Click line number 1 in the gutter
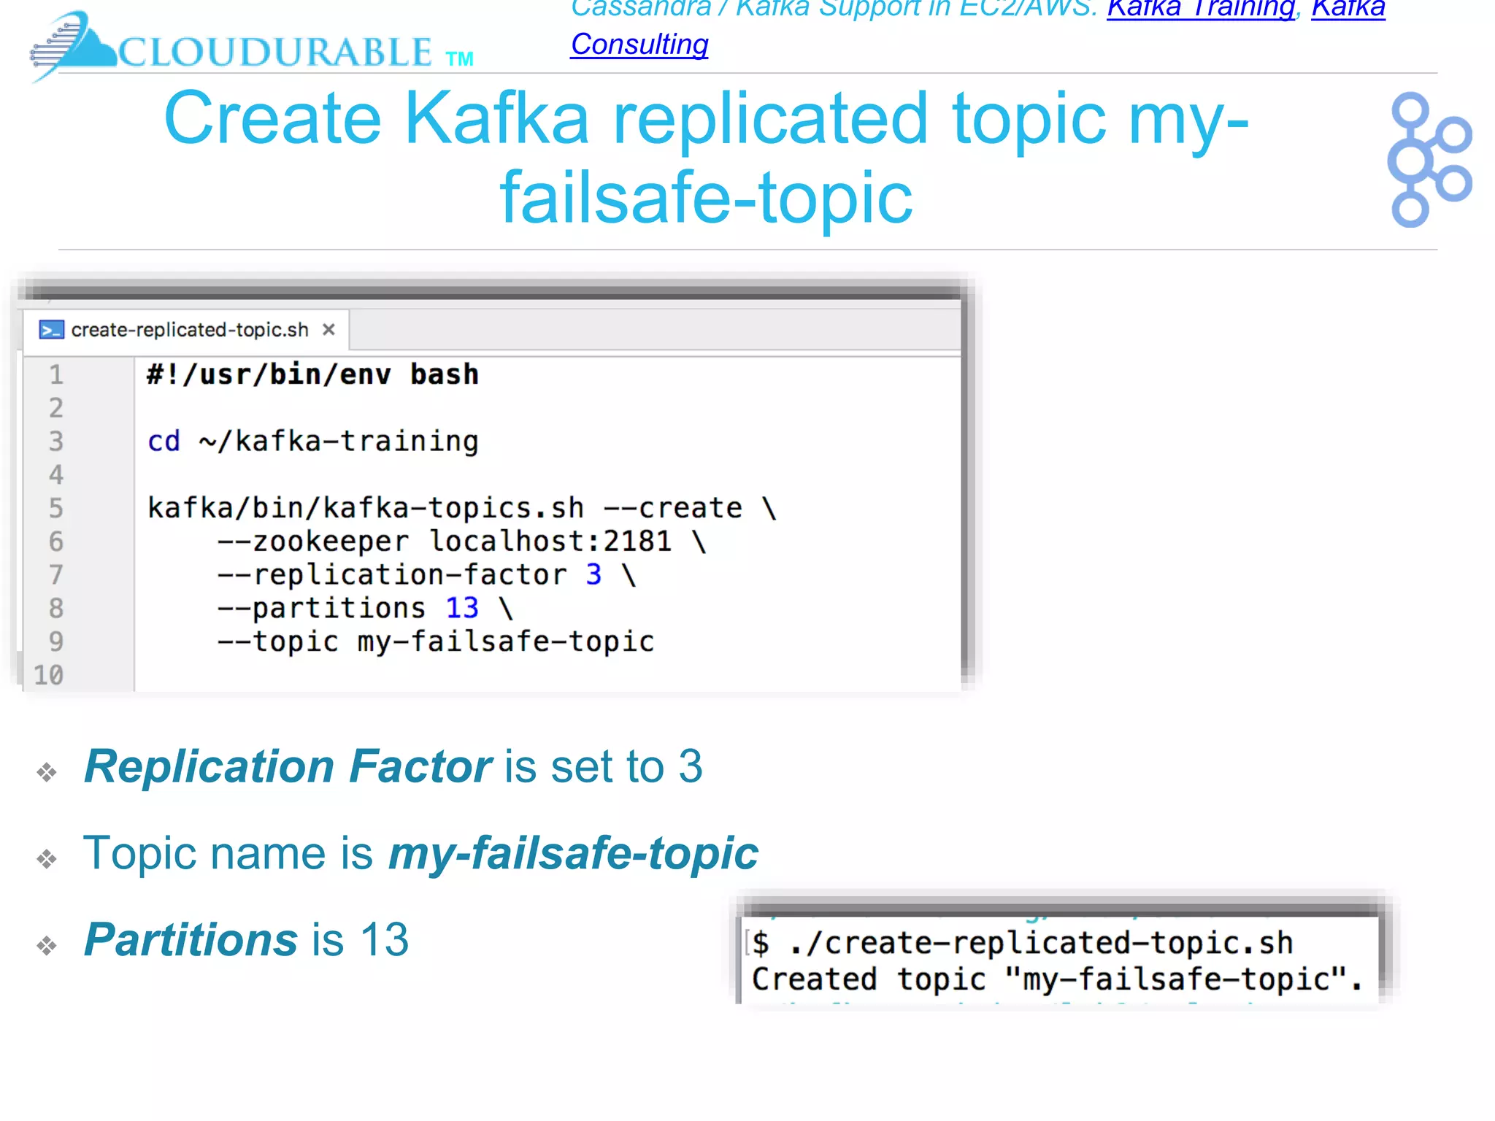The width and height of the screenshot is (1495, 1121). [x=56, y=375]
